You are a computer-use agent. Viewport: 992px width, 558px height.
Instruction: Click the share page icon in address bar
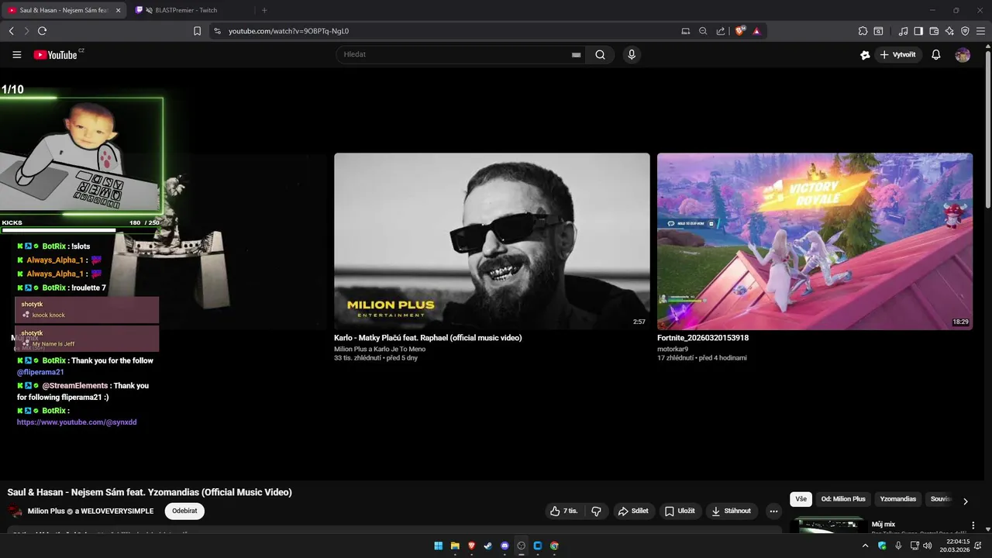(x=721, y=31)
